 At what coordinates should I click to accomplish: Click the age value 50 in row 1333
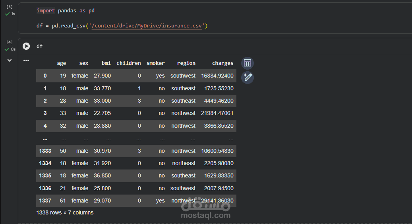coord(63,151)
